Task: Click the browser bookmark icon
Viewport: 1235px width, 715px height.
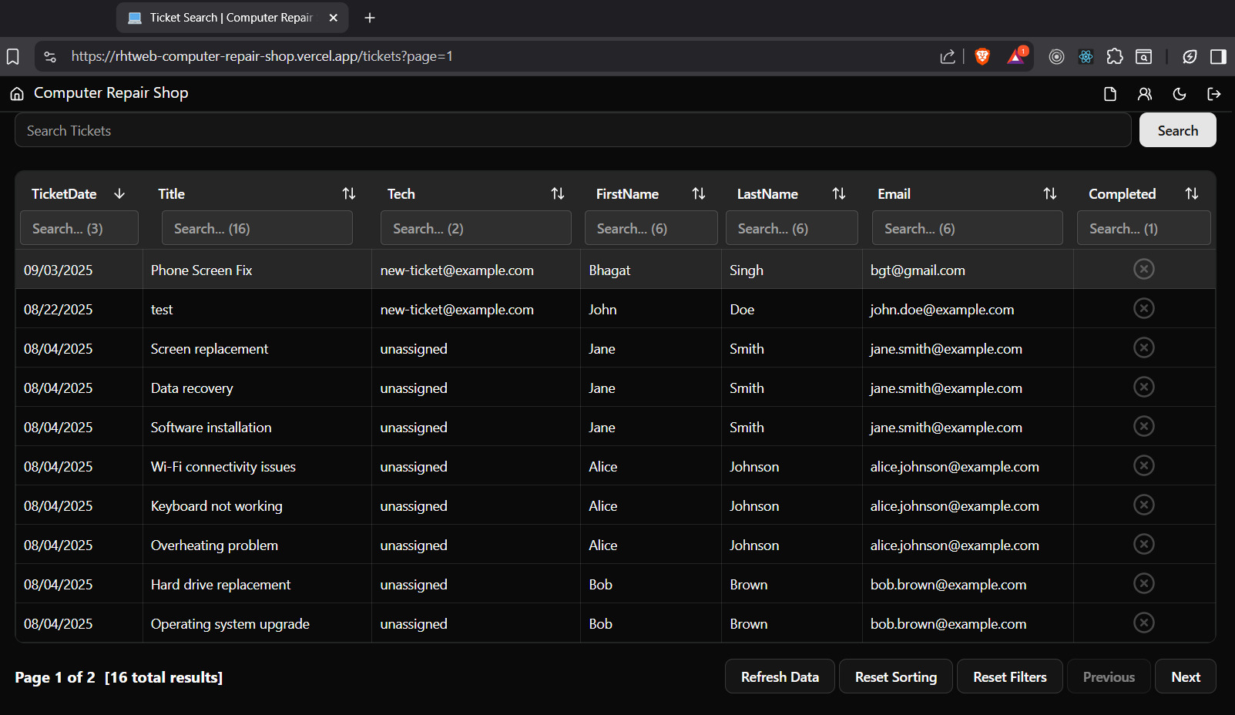Action: coord(12,56)
